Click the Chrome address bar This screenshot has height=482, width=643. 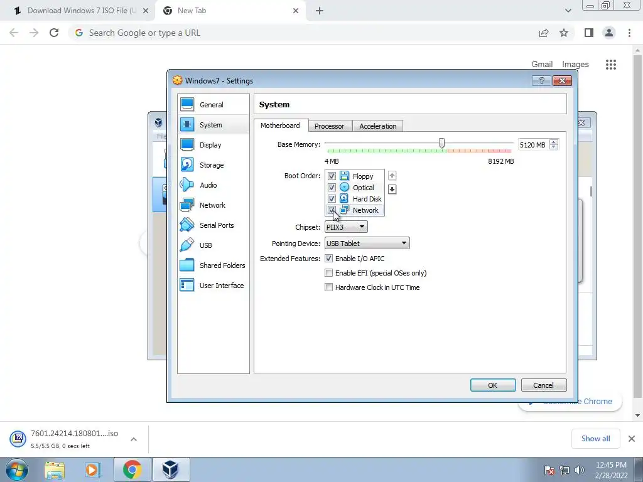pyautogui.click(x=303, y=33)
